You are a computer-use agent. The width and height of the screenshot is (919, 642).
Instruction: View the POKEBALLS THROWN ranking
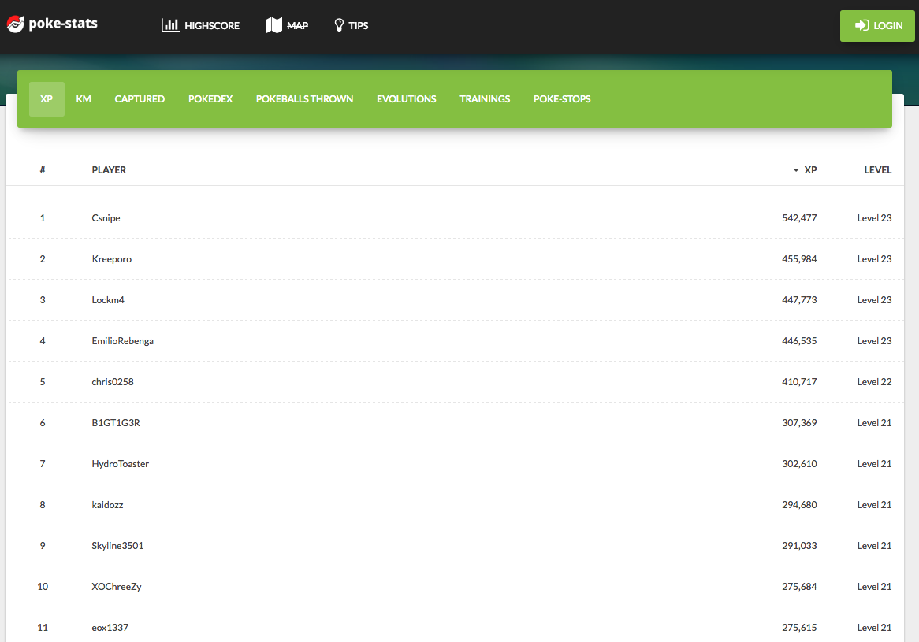click(x=304, y=98)
